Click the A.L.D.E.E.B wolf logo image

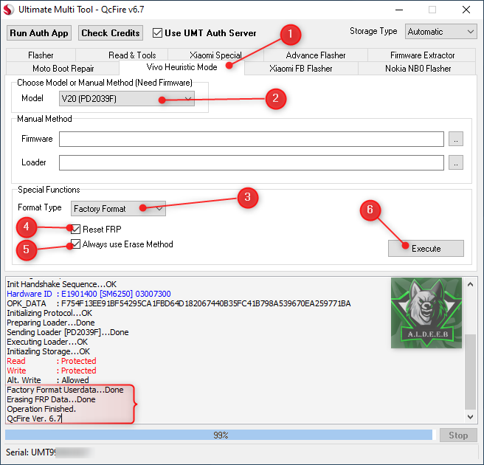pyautogui.click(x=426, y=313)
